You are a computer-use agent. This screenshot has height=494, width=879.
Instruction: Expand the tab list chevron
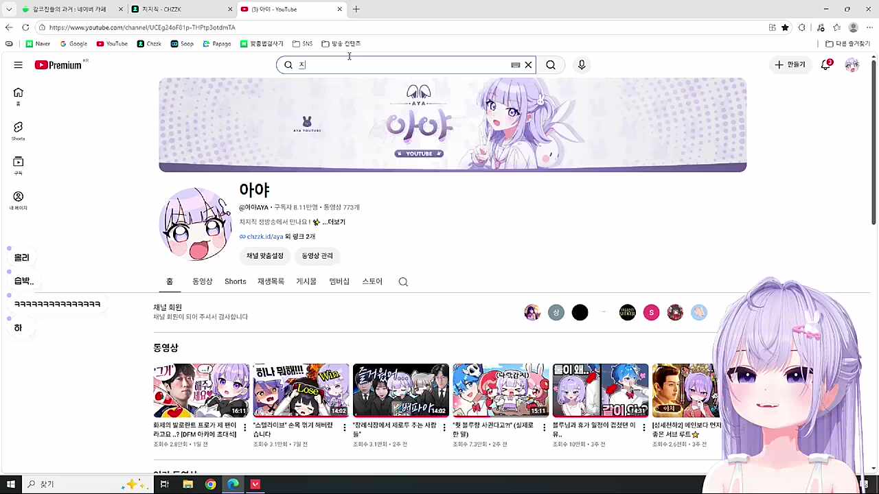(8, 9)
